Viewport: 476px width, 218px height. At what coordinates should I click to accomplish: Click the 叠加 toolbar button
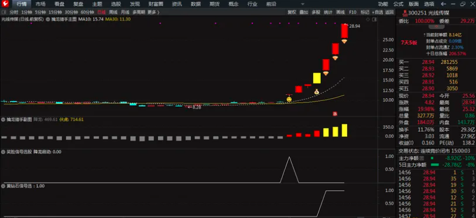[x=304, y=12]
